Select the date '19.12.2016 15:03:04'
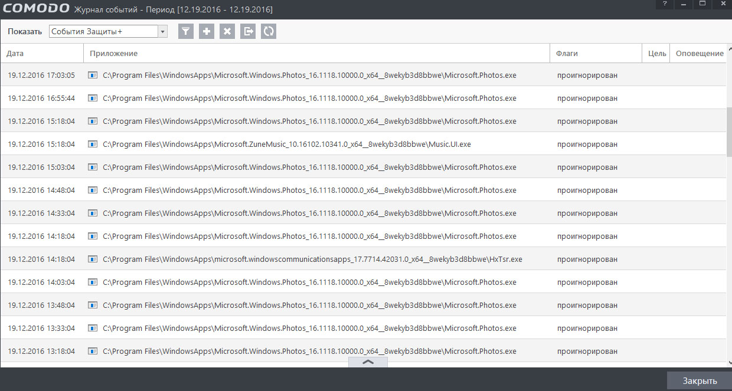This screenshot has height=391, width=732. pos(41,167)
